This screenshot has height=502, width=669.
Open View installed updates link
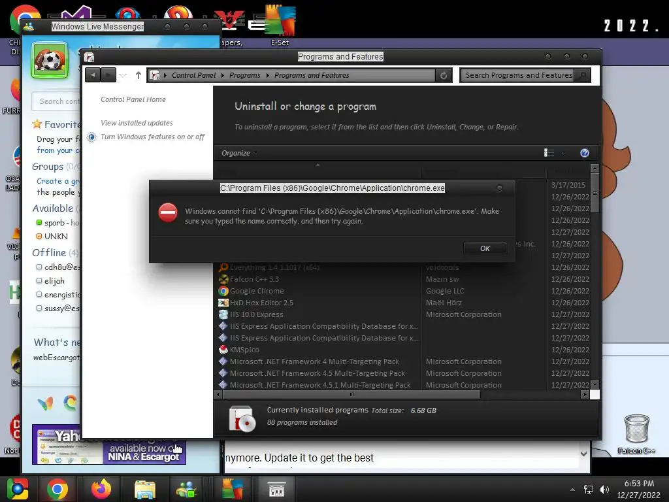point(137,123)
